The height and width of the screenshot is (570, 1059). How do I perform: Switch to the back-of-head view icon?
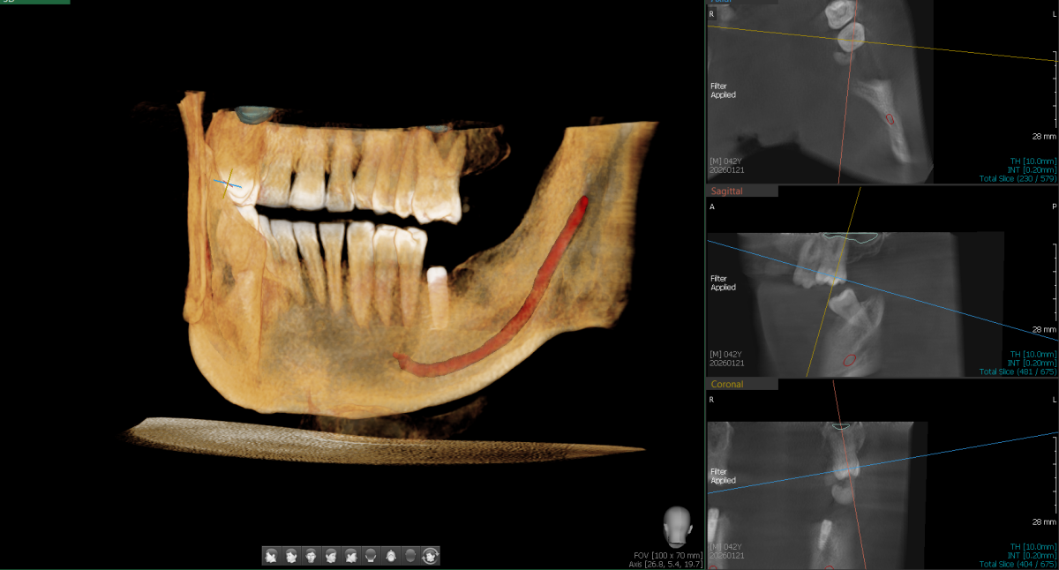point(371,555)
